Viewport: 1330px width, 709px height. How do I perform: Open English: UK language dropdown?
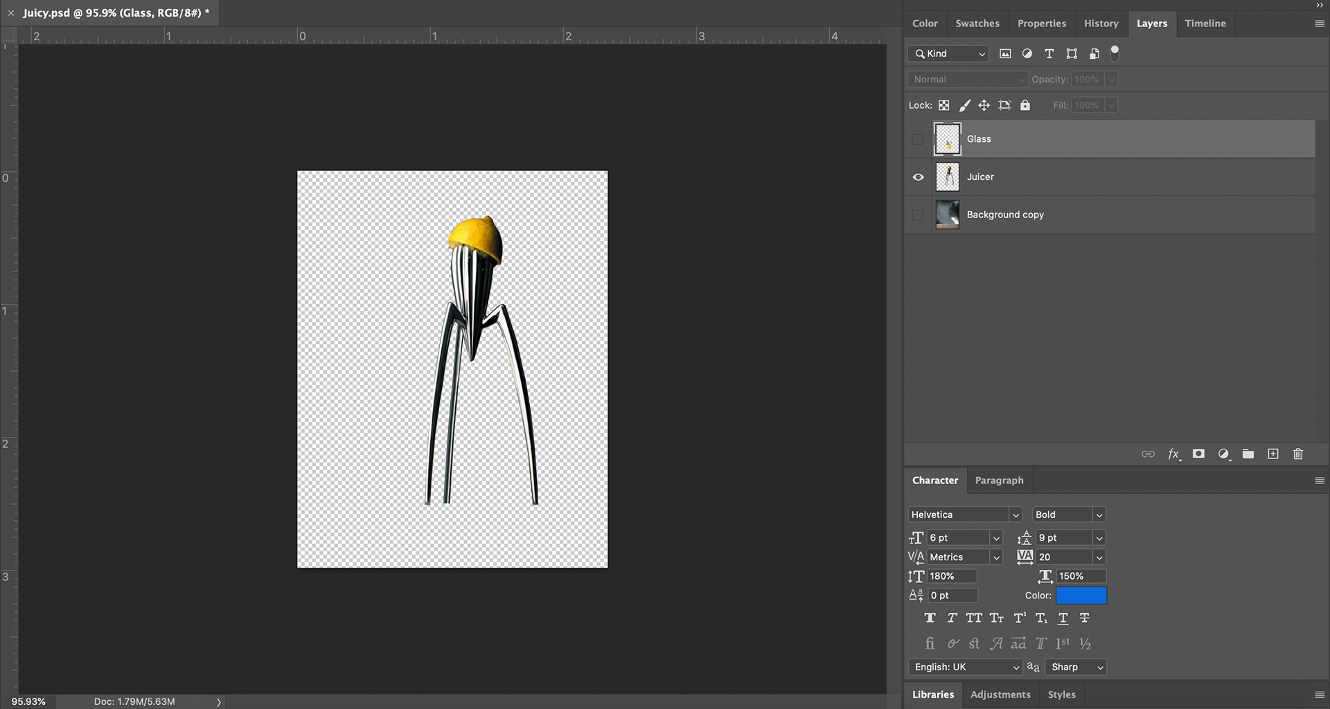(965, 667)
